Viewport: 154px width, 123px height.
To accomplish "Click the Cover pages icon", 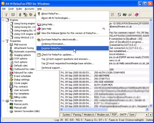I will 11,83.
